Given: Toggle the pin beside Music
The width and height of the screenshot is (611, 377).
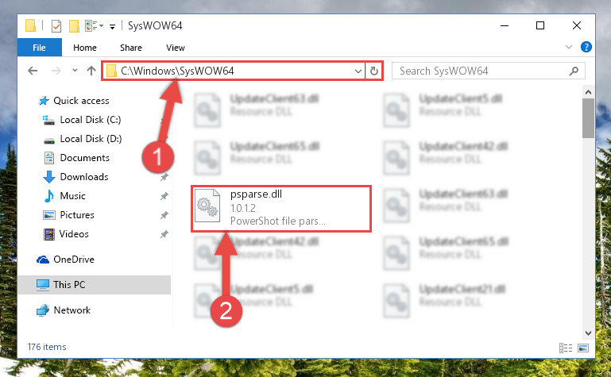Looking at the screenshot, I should tap(164, 196).
